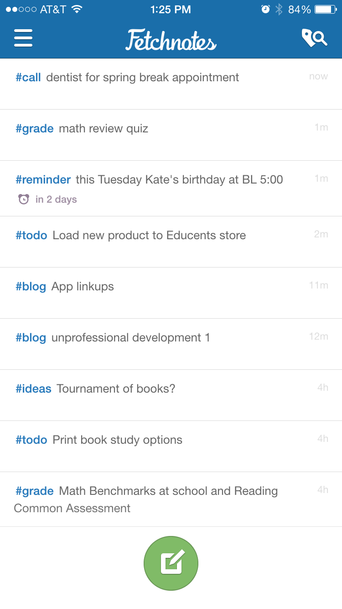This screenshot has height=609, width=342.
Task: Open the 'Tournament of books?' note
Action: click(x=171, y=395)
